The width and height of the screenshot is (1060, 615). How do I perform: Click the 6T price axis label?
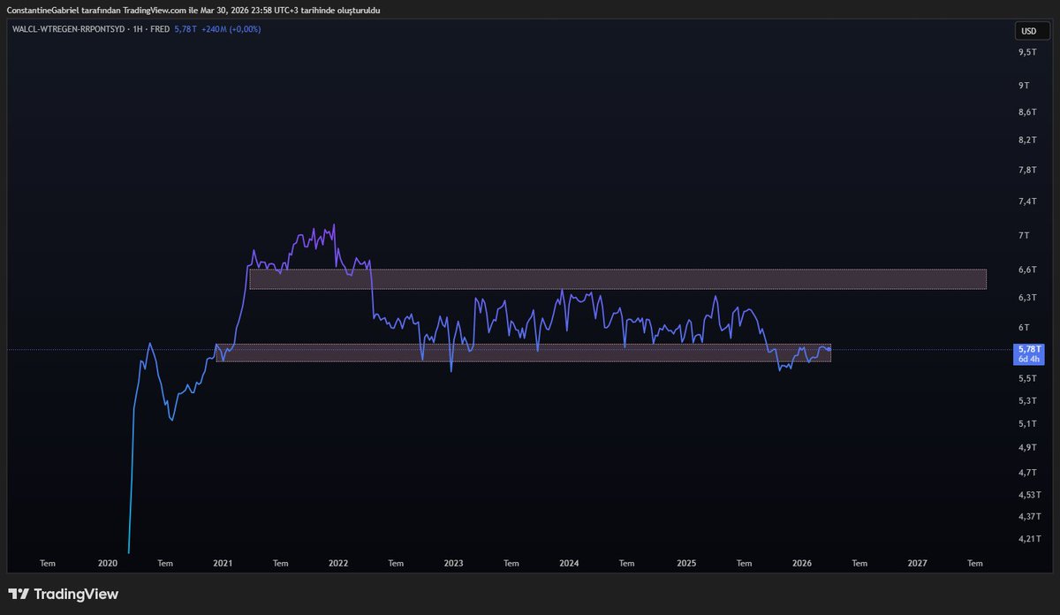(x=1024, y=327)
